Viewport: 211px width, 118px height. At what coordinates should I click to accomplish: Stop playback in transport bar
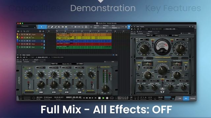coord(99,98)
